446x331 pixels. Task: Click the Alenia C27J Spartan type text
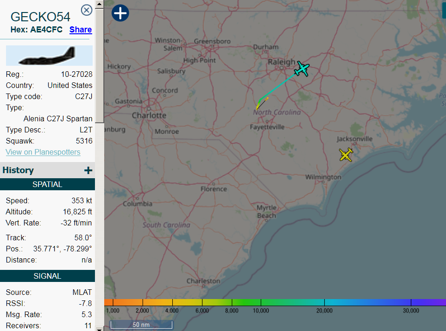pyautogui.click(x=58, y=119)
